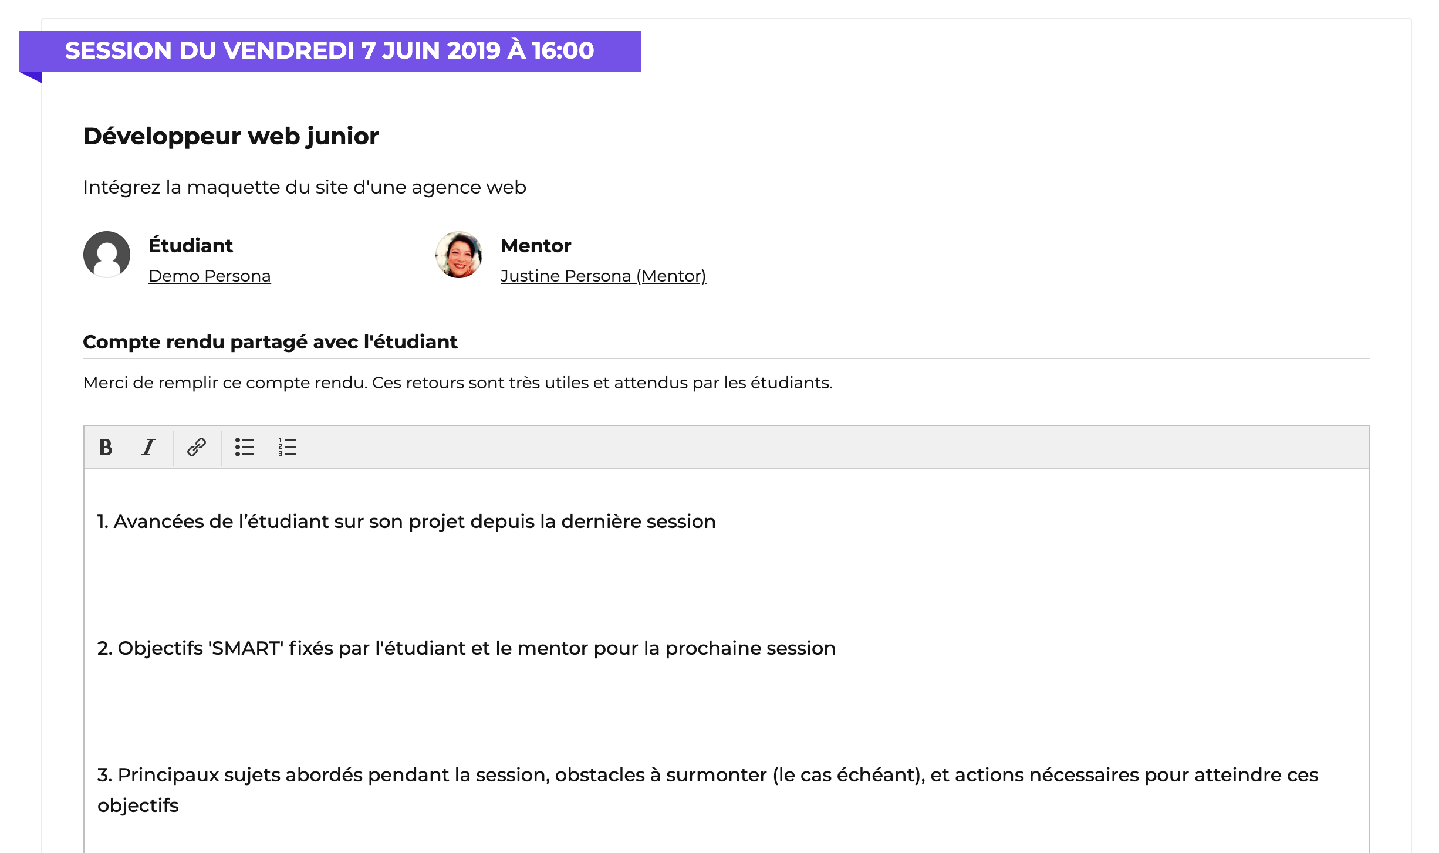
Task: Click the 'Compte rendu partagé avec l'étudiant' heading
Action: pyautogui.click(x=270, y=342)
